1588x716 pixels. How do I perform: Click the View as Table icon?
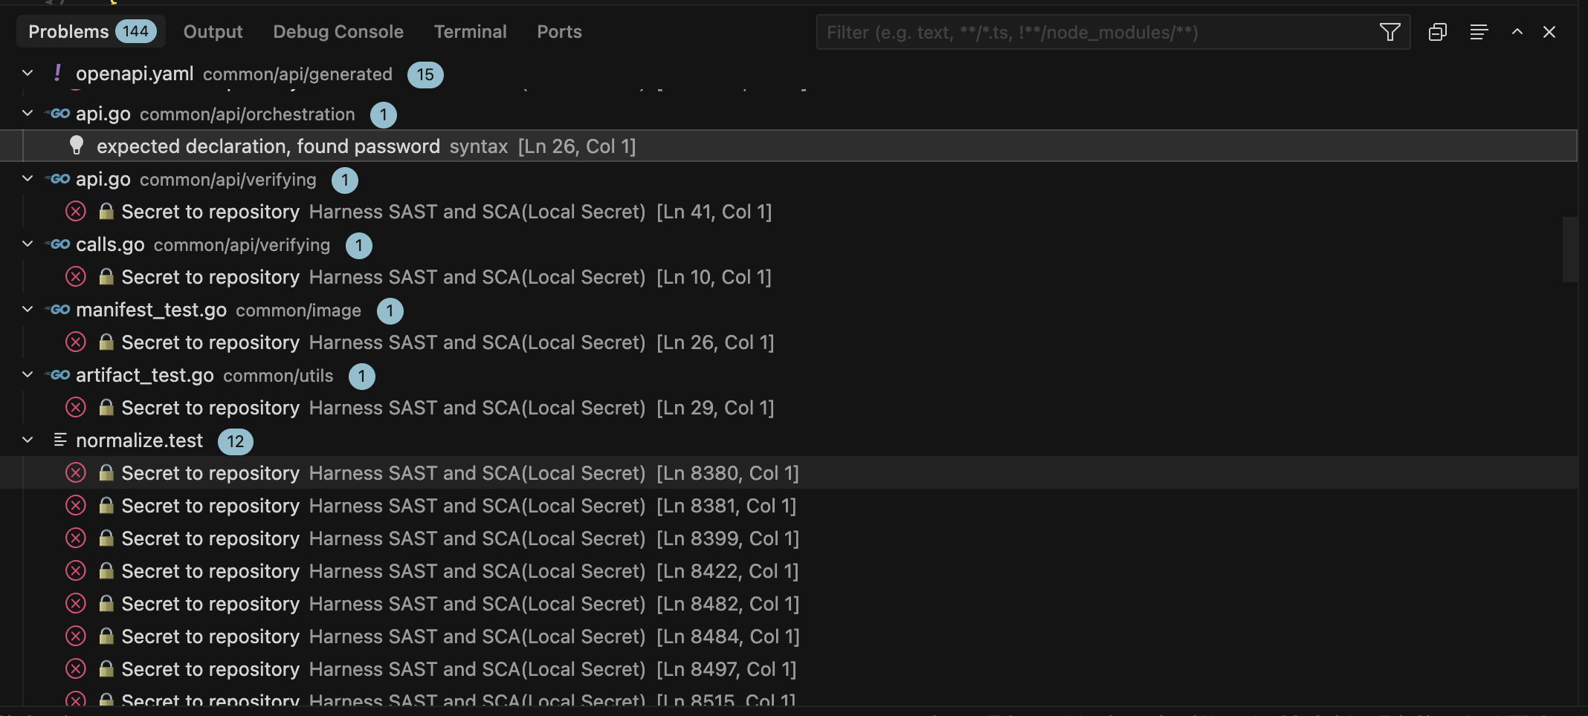(1479, 32)
